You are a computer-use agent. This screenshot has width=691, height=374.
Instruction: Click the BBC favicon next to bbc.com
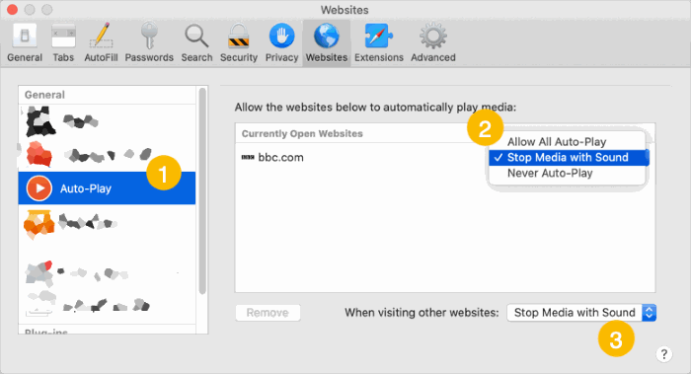[248, 157]
